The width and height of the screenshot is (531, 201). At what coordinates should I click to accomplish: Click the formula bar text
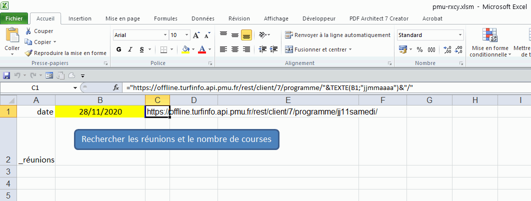pos(270,87)
